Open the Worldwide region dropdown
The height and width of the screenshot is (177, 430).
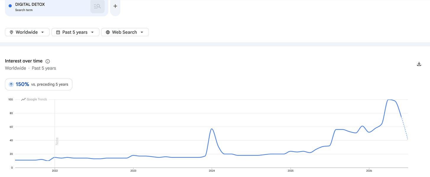pyautogui.click(x=27, y=32)
